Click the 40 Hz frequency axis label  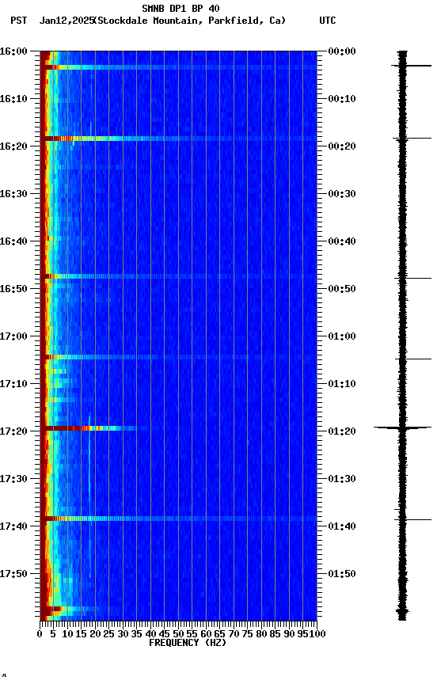point(150,634)
